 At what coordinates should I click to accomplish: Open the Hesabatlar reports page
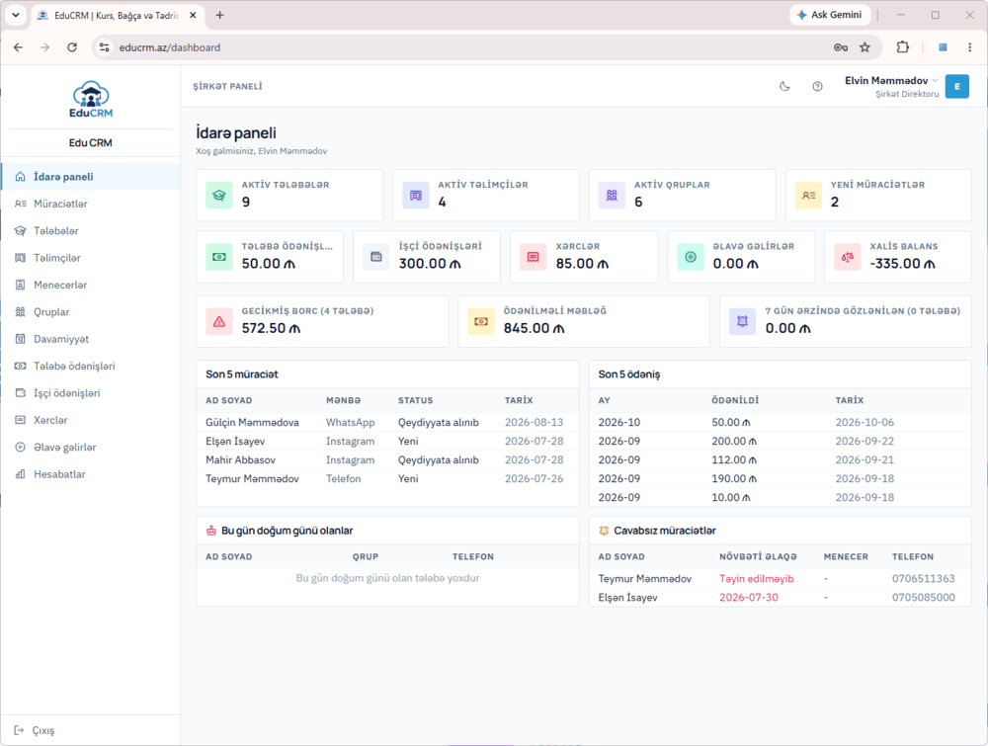point(91,474)
